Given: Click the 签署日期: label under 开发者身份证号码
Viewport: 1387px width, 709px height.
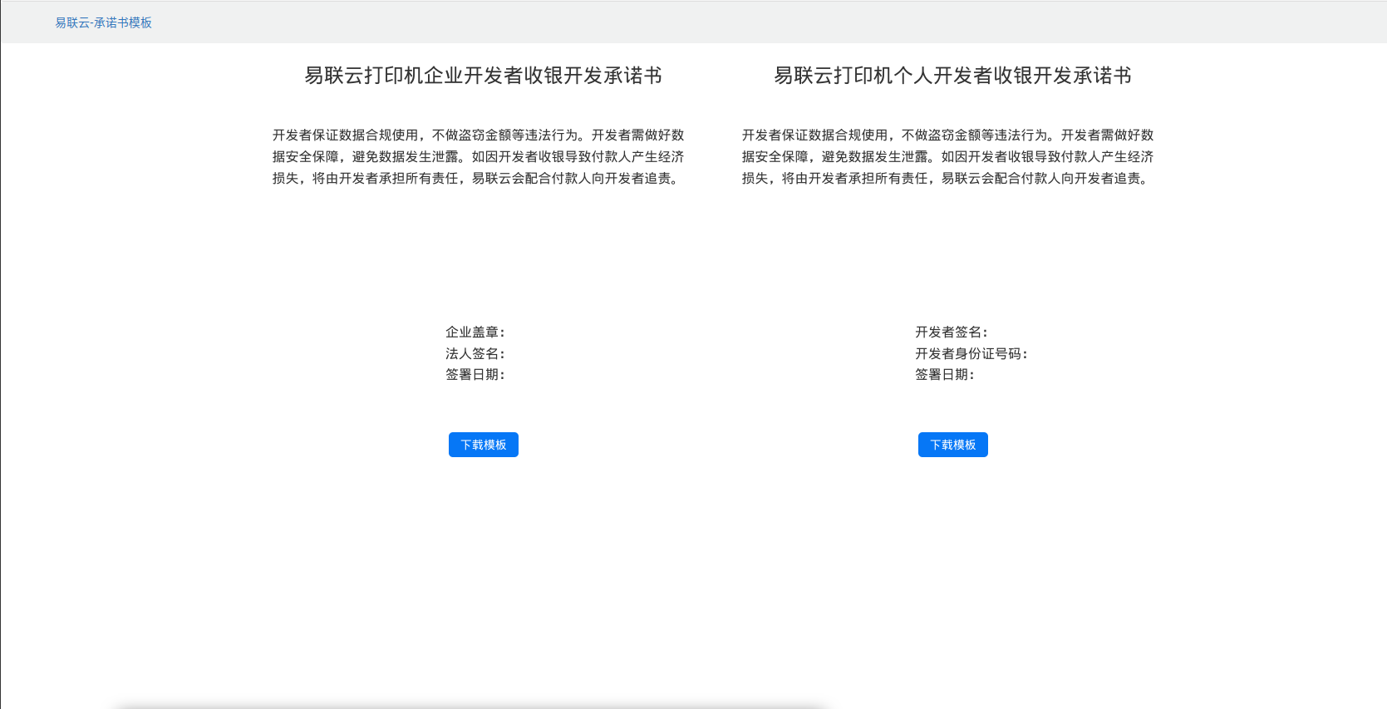Looking at the screenshot, I should pos(945,374).
